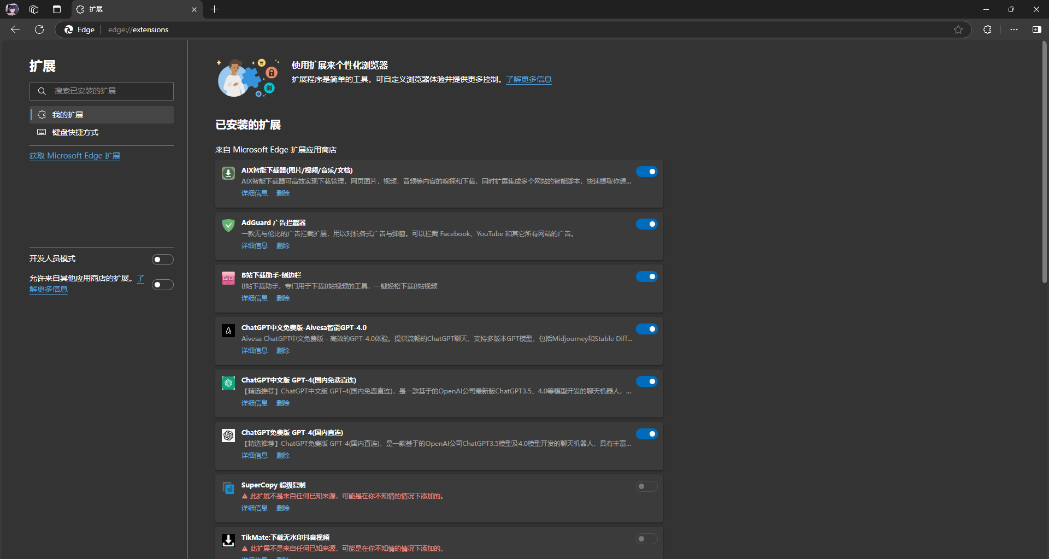
Task: Open 详细信息 for ChatGPT免费版 GPT-4
Action: point(255,456)
